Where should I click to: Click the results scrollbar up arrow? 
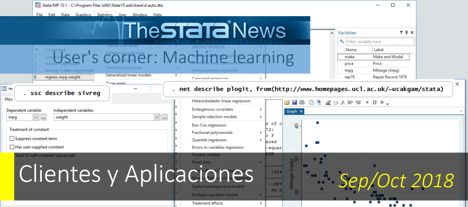coord(332,32)
